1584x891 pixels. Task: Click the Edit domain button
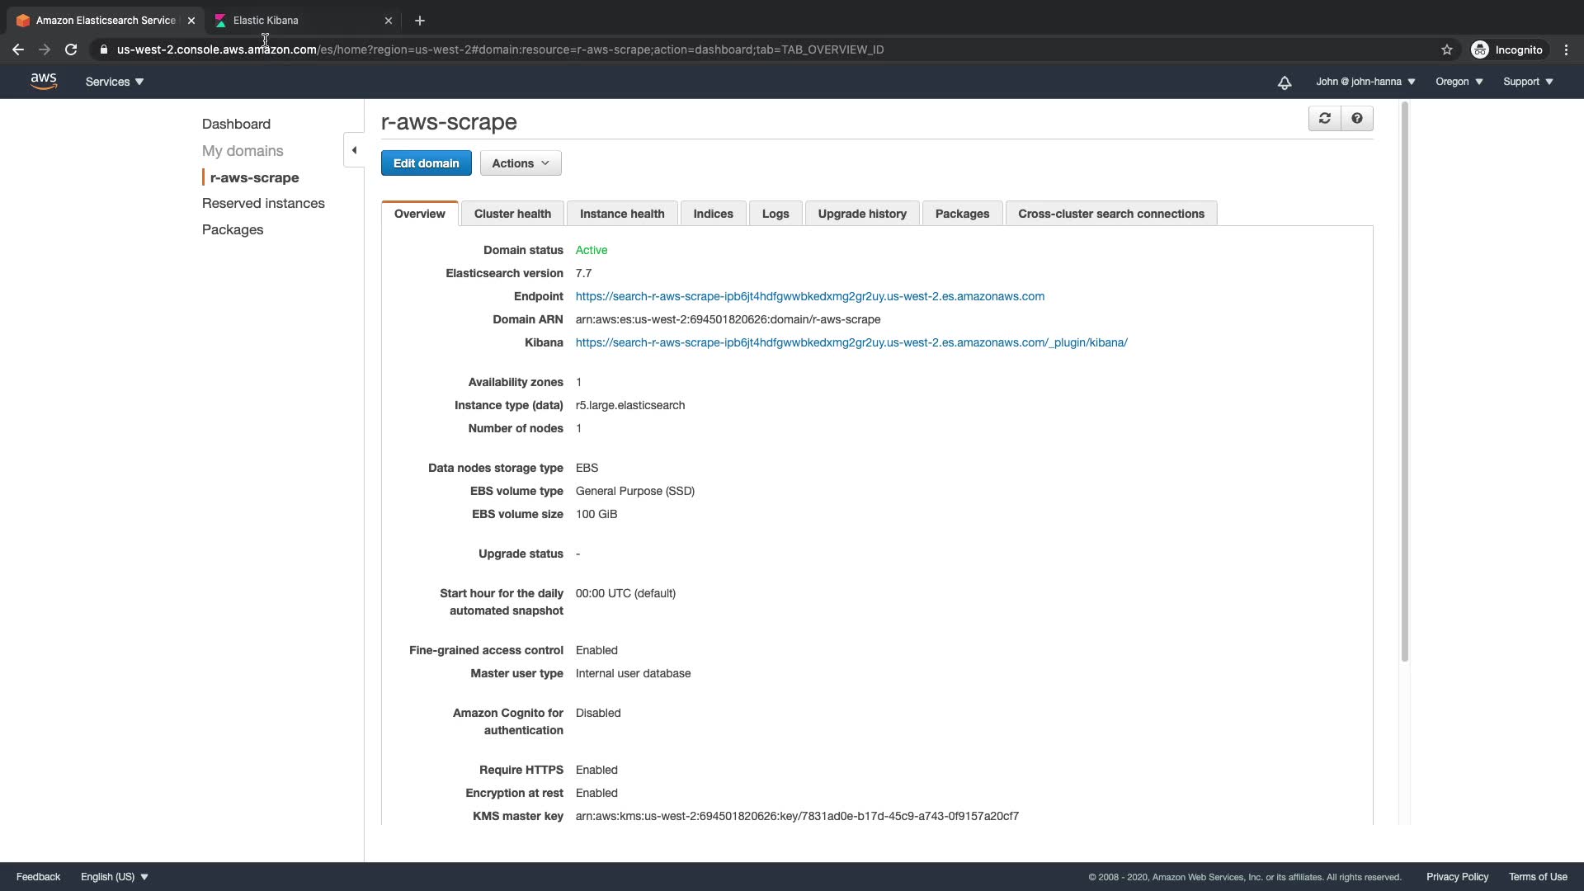coord(426,163)
